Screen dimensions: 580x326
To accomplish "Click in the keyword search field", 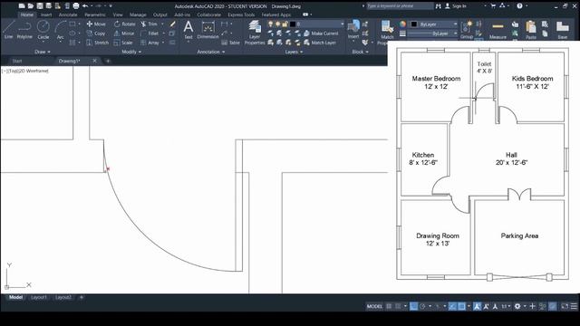I will (x=400, y=6).
